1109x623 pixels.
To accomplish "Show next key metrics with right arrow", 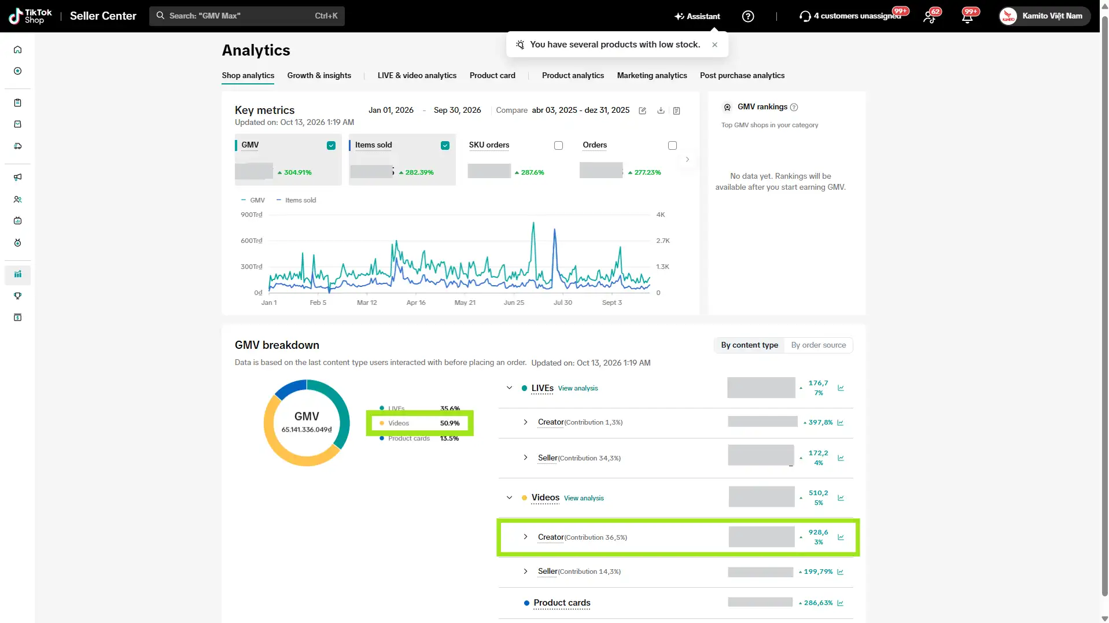I will pos(687,160).
